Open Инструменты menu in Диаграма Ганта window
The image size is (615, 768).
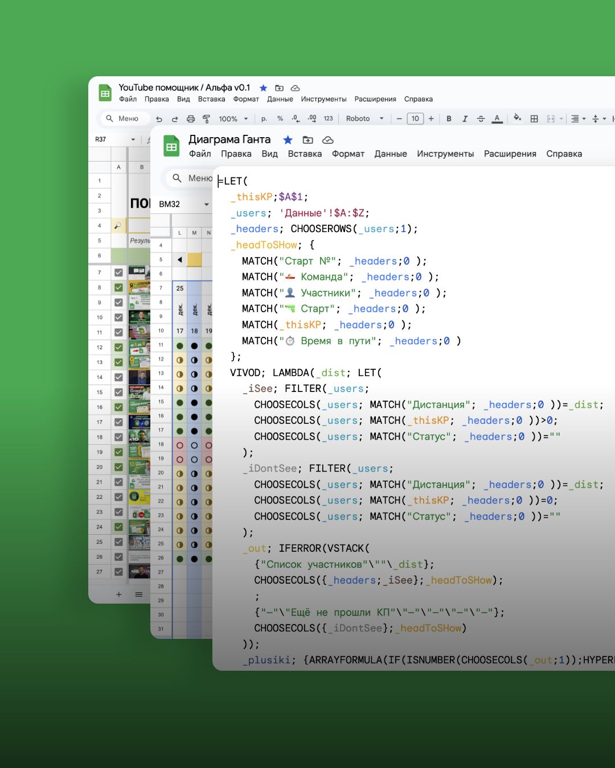tap(445, 154)
